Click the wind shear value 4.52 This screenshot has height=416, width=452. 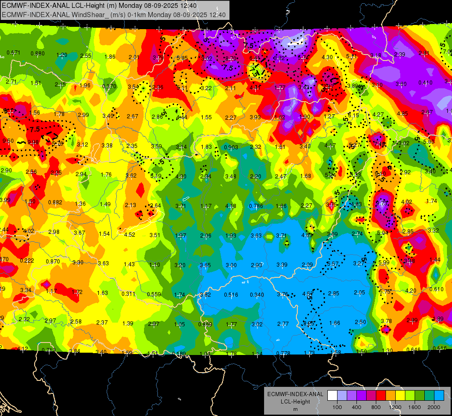(x=129, y=234)
